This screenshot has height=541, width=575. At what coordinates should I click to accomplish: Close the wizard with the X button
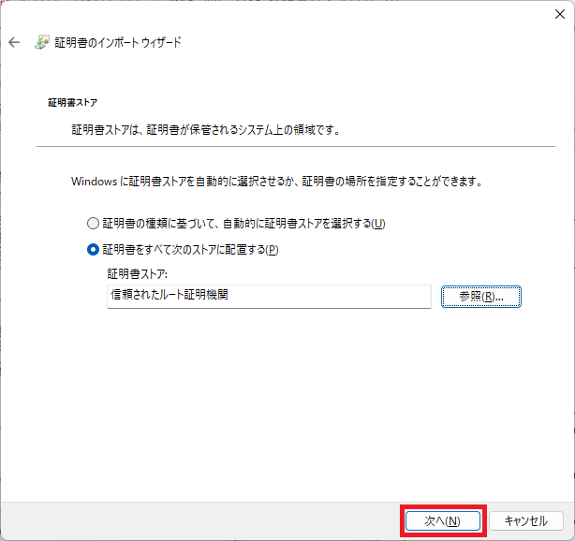tap(560, 14)
